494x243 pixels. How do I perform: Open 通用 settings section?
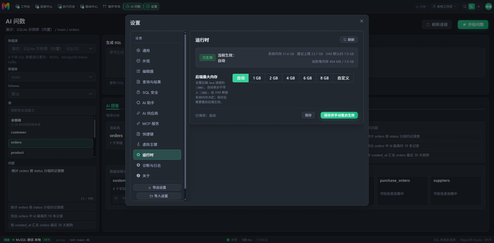(x=157, y=51)
